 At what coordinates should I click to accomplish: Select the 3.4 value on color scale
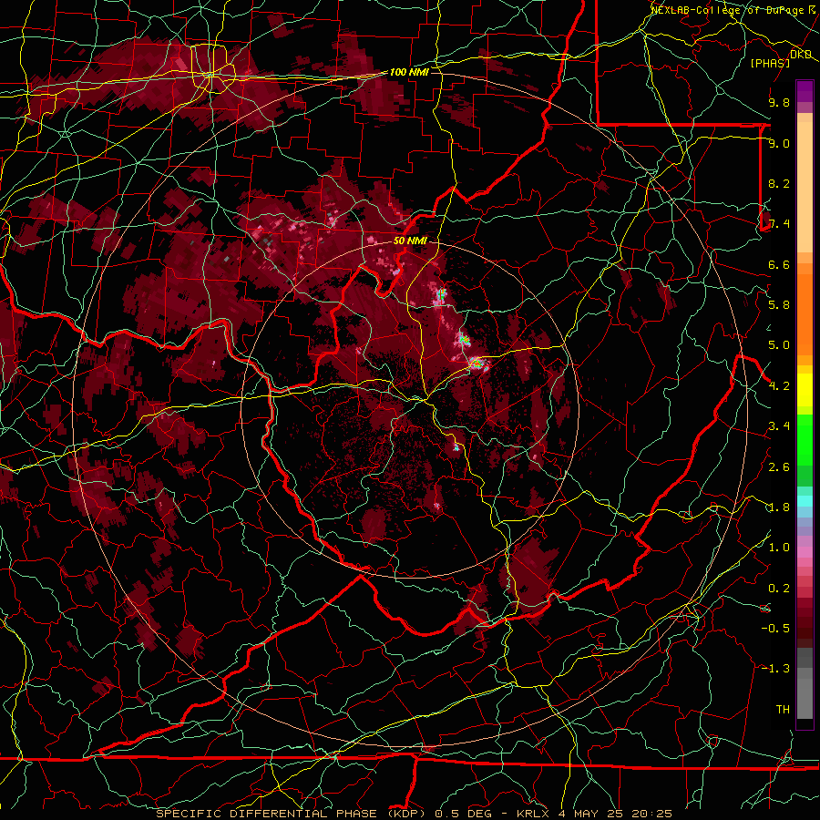click(779, 426)
